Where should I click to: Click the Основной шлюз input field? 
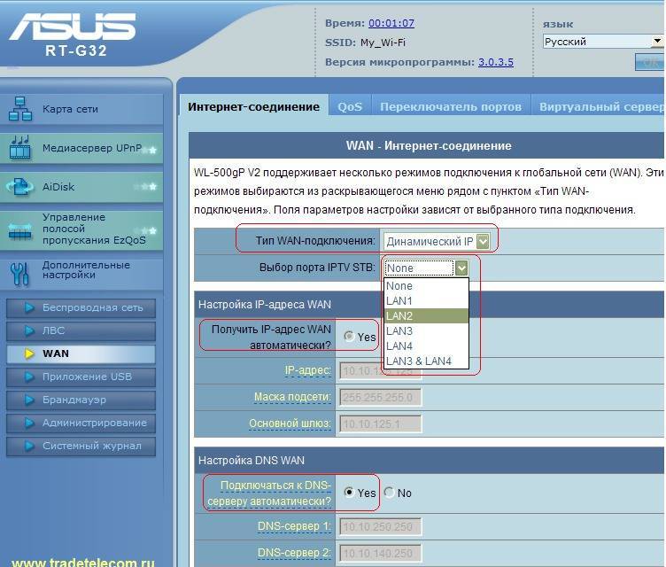pos(381,423)
